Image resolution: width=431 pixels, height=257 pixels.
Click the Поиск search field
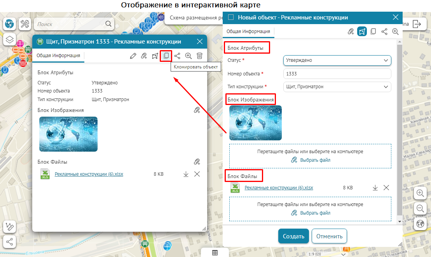pyautogui.click(x=74, y=24)
